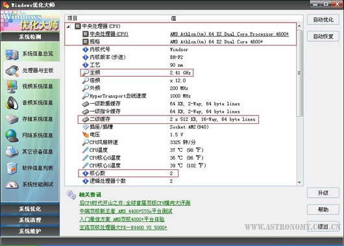Click the 自动优化 button

pyautogui.click(x=323, y=19)
